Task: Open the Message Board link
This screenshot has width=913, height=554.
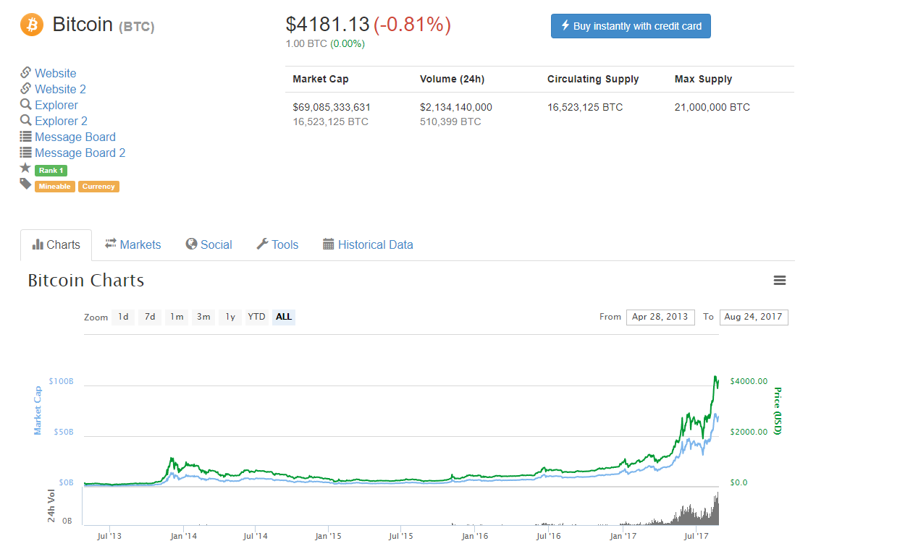Action: coord(75,137)
